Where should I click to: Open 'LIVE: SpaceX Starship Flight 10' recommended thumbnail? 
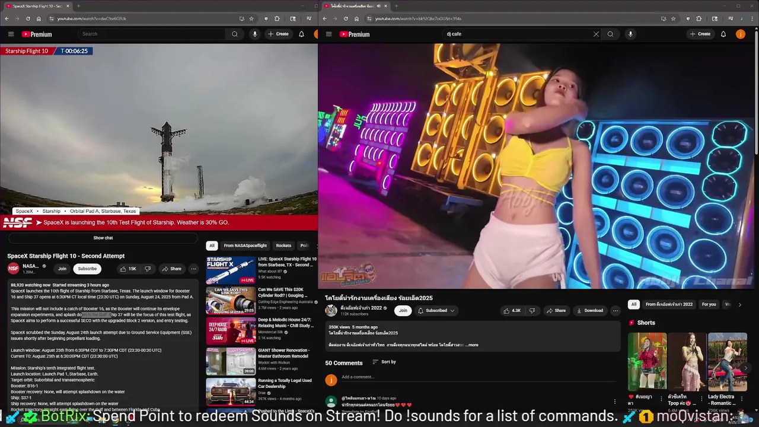231,270
